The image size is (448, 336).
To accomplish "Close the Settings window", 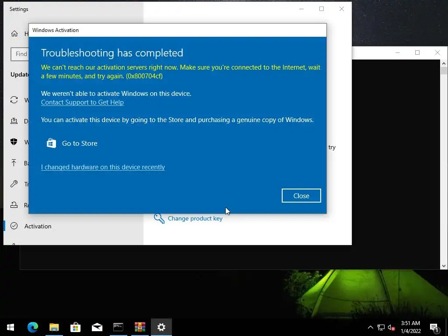I will coord(341,9).
